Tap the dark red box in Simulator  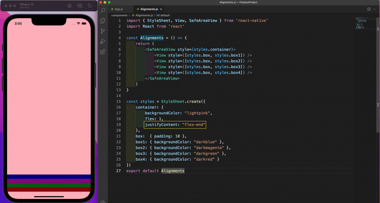(x=49, y=189)
